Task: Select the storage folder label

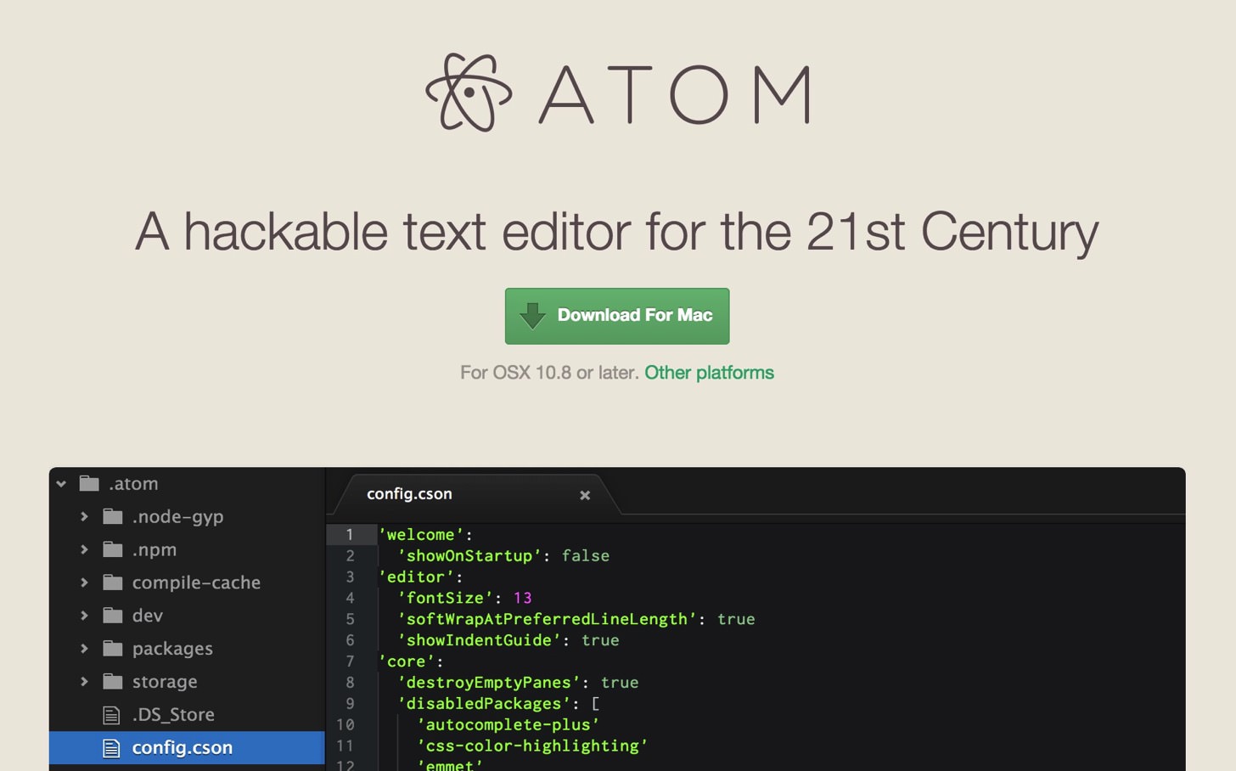Action: 165,682
